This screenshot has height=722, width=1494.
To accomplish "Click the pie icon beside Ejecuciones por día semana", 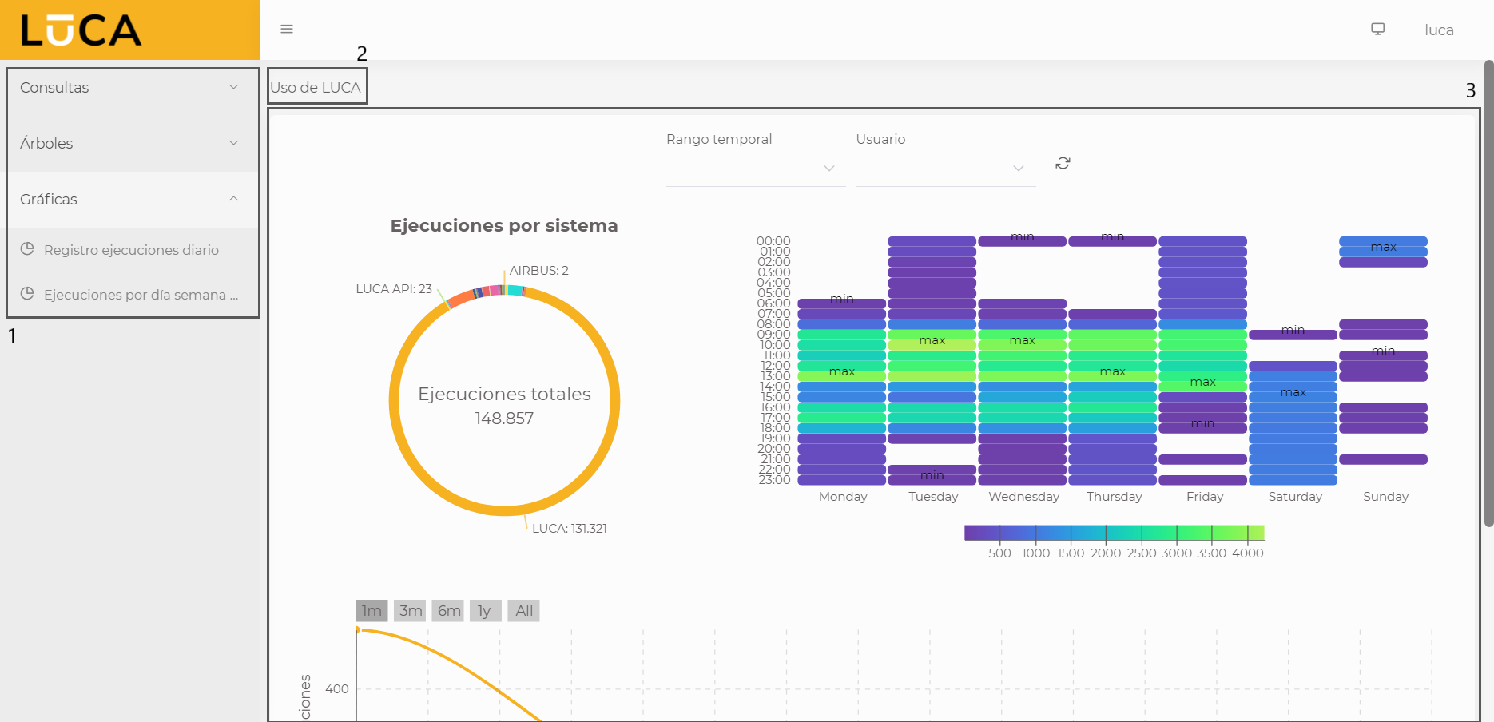I will pos(27,294).
